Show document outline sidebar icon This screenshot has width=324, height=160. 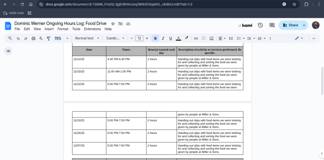point(8,51)
